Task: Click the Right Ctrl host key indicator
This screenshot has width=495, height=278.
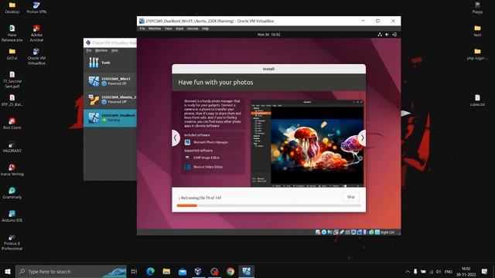Action: 387,232
